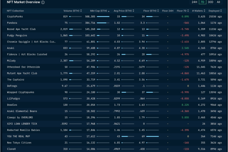Click the Mkt Cap (ETH) sort arrow icon
The image size is (228, 152).
point(109,11)
